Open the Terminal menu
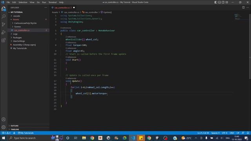This screenshot has height=141, width=251. pos(53,2)
